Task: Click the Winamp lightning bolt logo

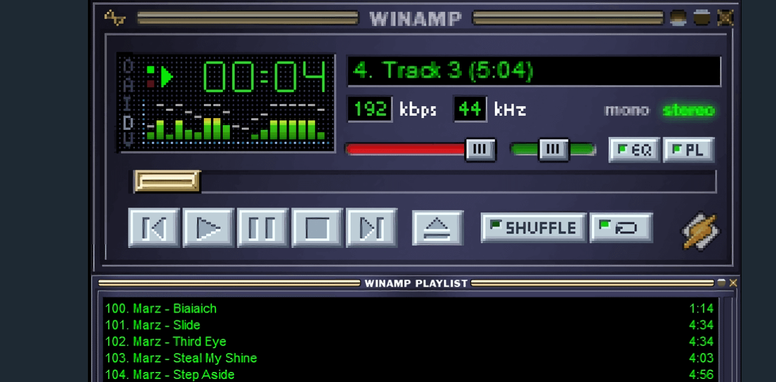Action: click(700, 230)
